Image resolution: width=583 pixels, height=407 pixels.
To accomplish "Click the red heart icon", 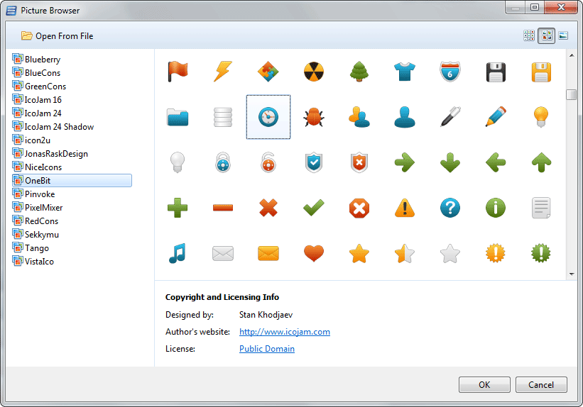I will [314, 253].
